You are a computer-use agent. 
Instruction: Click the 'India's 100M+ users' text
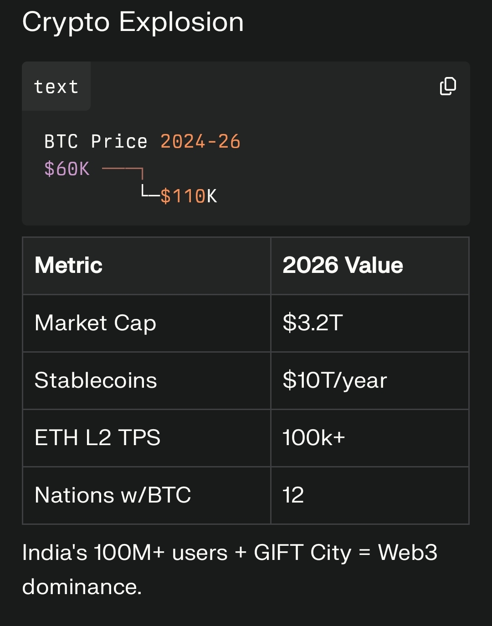coord(124,553)
